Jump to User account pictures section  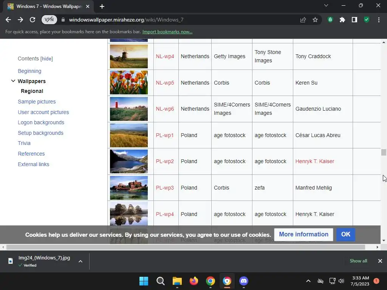click(43, 112)
